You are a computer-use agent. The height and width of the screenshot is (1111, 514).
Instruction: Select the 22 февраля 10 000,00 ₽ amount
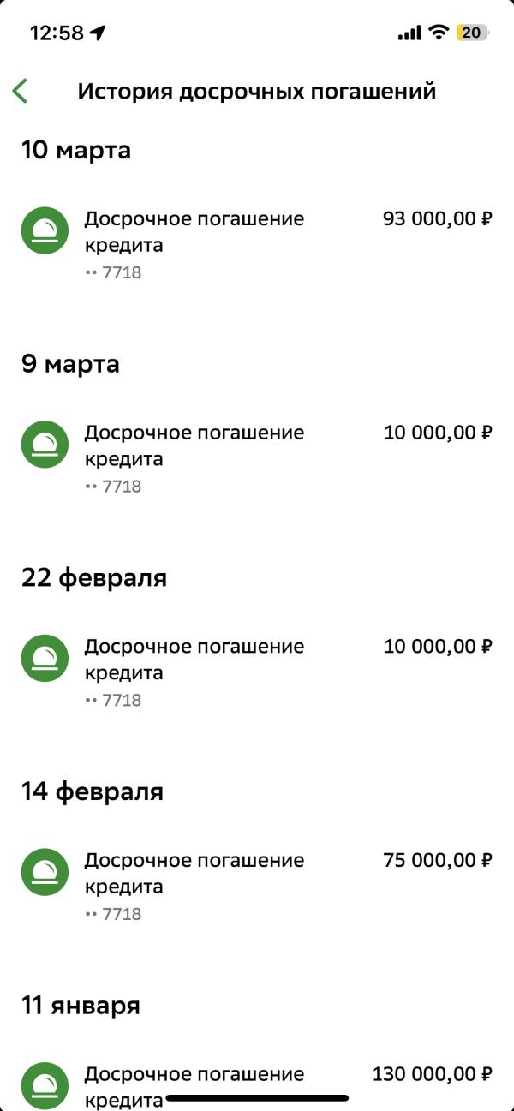coord(438,646)
